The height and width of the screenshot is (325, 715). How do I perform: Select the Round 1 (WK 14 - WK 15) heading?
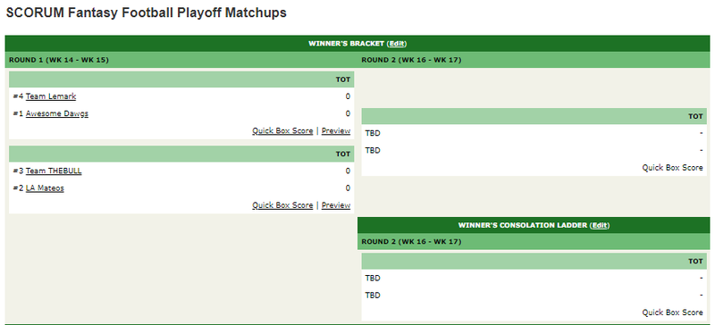tap(59, 60)
